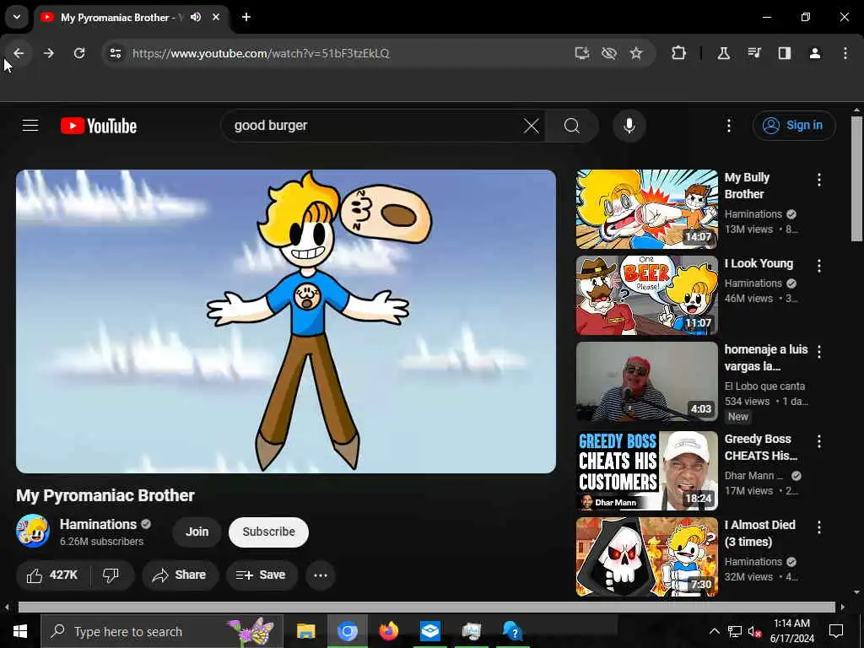Open File Explorer from taskbar
The height and width of the screenshot is (648, 864).
(x=305, y=631)
